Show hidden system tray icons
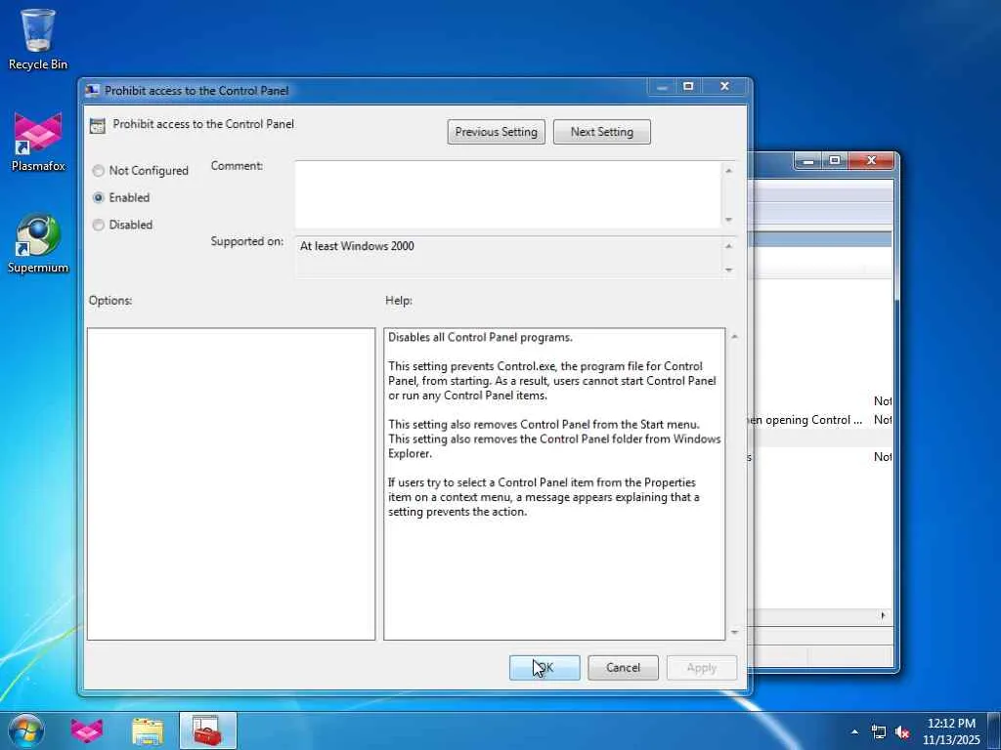This screenshot has height=750, width=1001. click(x=854, y=731)
